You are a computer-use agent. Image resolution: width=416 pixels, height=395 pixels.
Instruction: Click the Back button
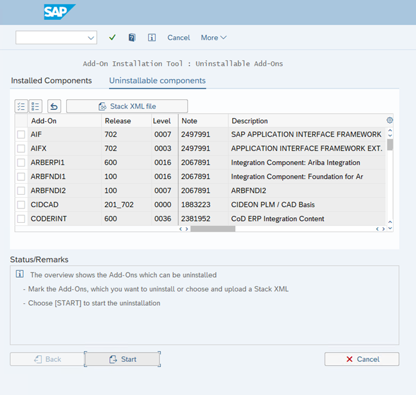pos(47,359)
